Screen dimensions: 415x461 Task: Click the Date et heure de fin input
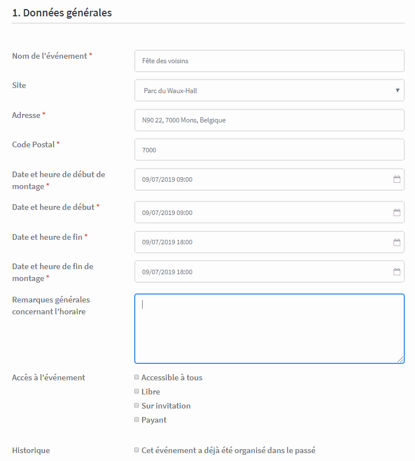(270, 242)
